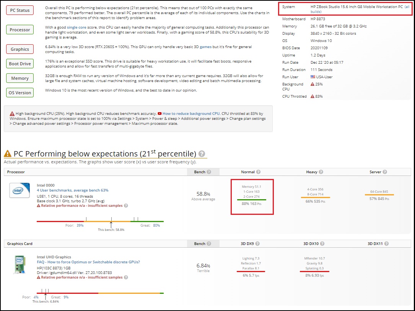The image size is (415, 311).
Task: Click the processor performance distribution bar
Action: pos(100,221)
